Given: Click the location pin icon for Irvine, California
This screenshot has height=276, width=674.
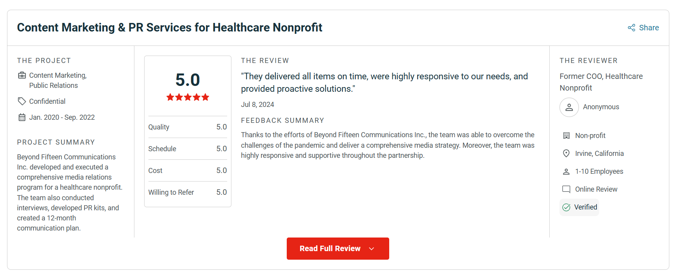Looking at the screenshot, I should click(x=566, y=153).
